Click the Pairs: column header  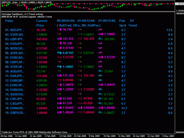click(9, 21)
